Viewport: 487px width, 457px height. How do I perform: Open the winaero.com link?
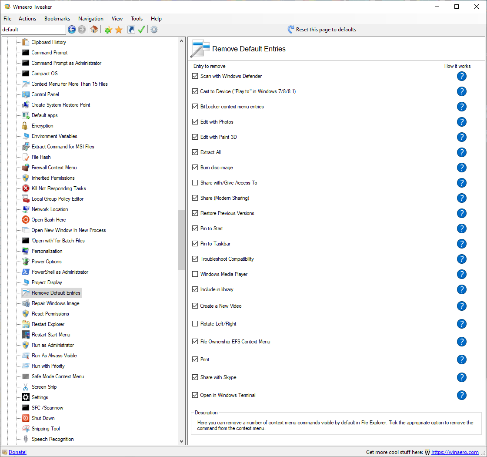455,452
